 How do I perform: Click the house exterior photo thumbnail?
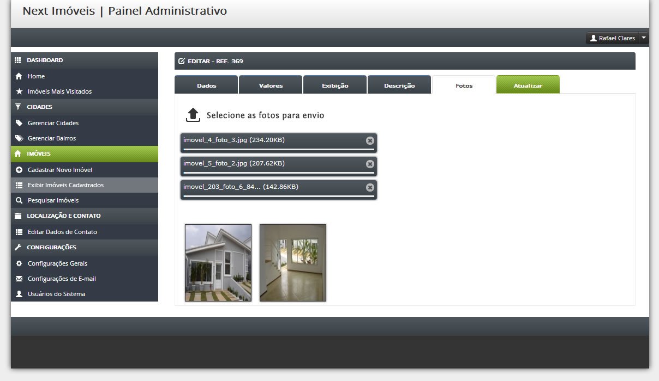click(x=218, y=263)
